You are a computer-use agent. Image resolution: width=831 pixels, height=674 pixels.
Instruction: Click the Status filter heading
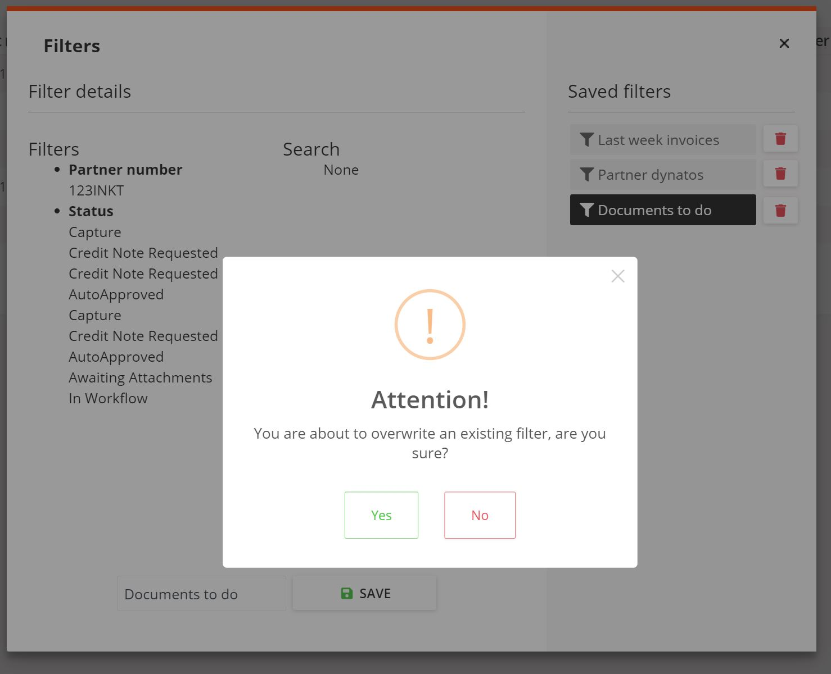91,211
